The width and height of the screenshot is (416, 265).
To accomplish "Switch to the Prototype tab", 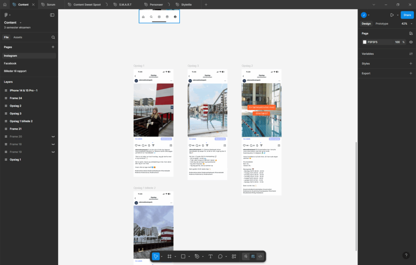I will pyautogui.click(x=382, y=24).
